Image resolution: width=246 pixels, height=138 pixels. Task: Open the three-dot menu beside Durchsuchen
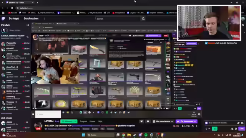click(44, 19)
